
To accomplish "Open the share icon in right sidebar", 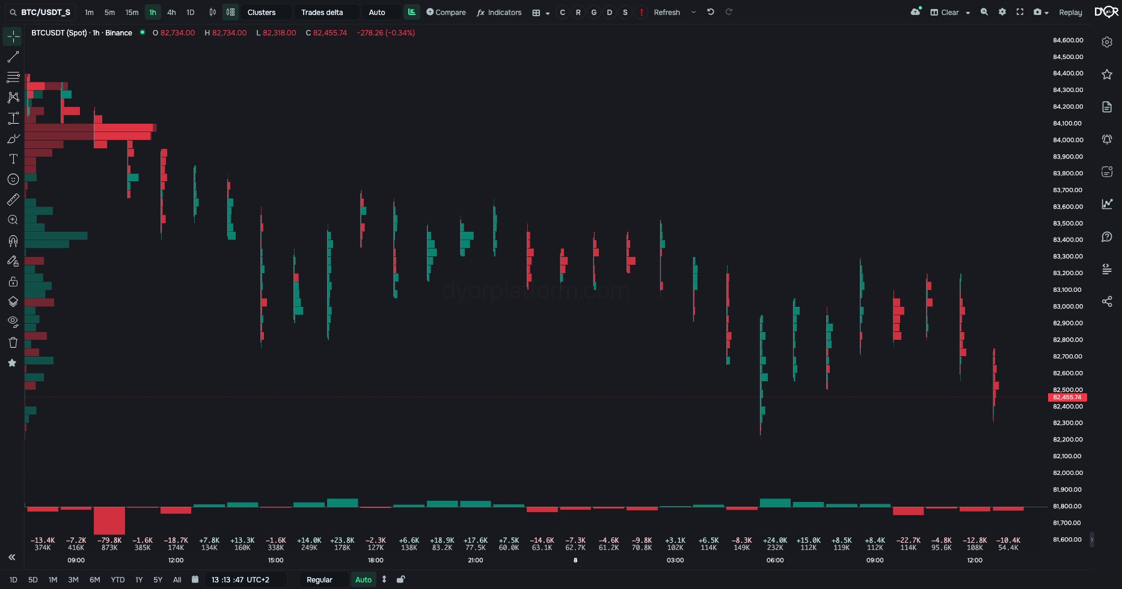I will click(x=1106, y=301).
